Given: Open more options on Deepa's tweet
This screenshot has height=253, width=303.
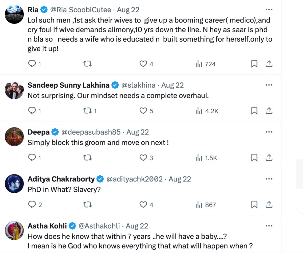Looking at the screenshot, I should 269,132.
